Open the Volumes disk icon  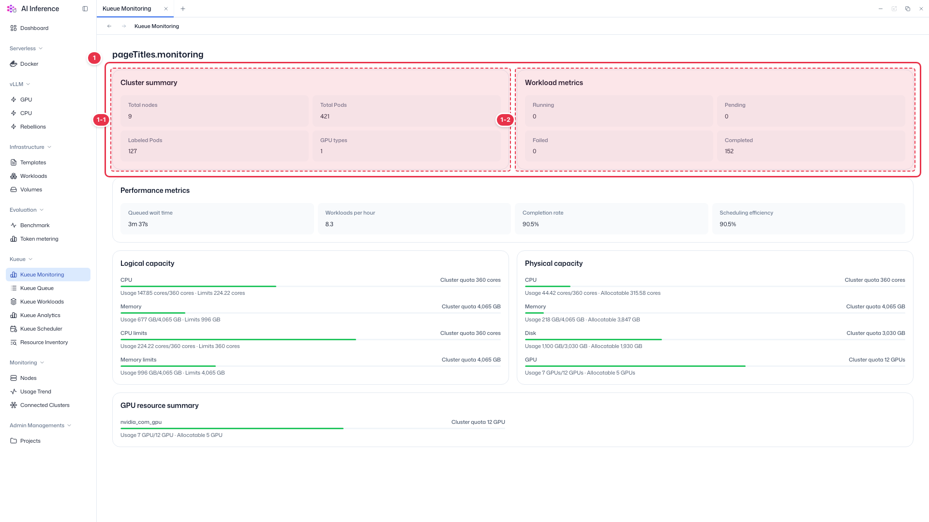tap(14, 189)
